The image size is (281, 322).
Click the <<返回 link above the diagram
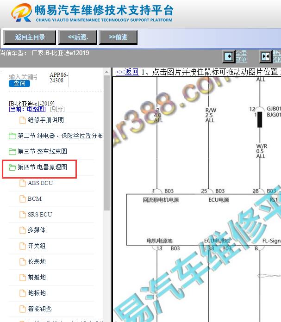tap(127, 72)
